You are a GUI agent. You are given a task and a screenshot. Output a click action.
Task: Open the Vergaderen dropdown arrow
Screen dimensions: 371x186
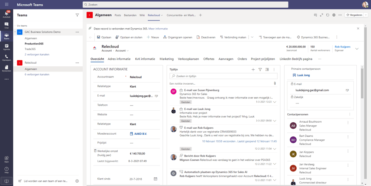point(366,15)
